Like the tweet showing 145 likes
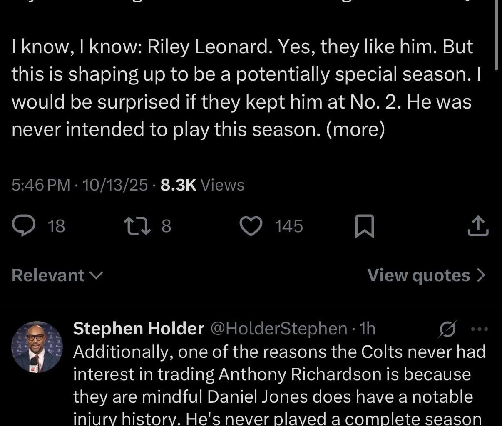This screenshot has width=502, height=426. (x=251, y=226)
